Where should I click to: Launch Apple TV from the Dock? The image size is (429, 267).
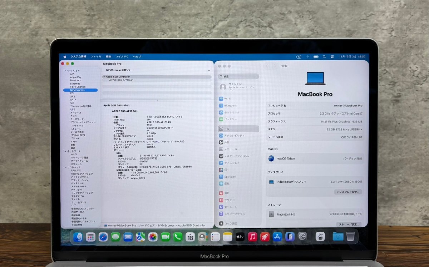tap(240, 237)
